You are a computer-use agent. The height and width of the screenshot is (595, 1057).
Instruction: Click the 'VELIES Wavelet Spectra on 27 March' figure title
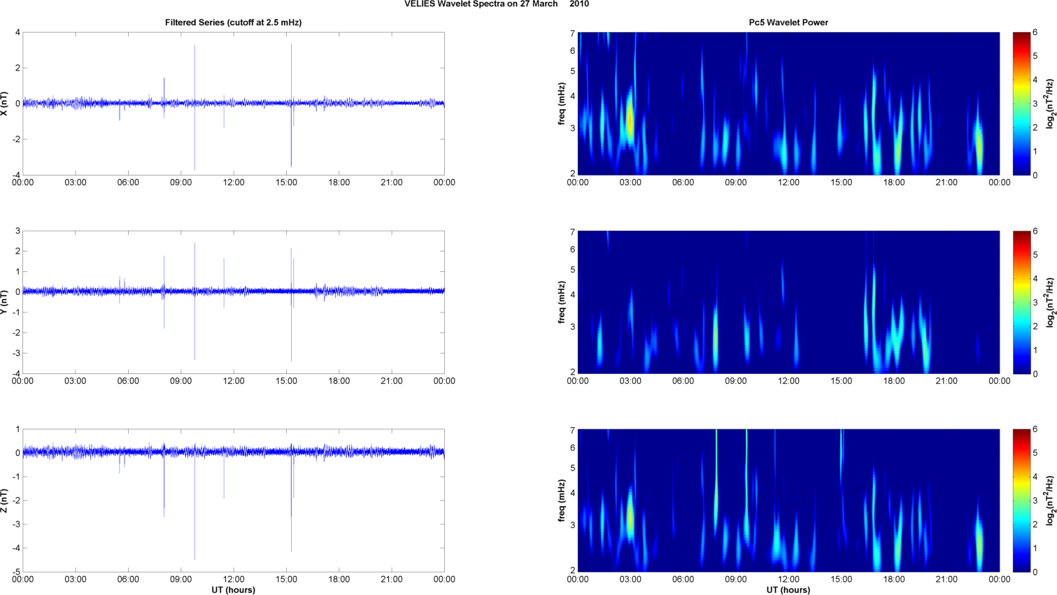(481, 4)
